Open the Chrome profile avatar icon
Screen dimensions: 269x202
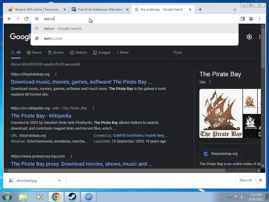tap(251, 19)
